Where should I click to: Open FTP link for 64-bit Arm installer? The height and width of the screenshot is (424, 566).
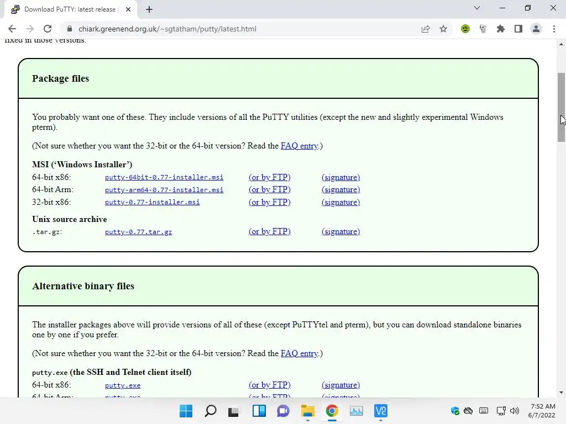click(x=270, y=190)
